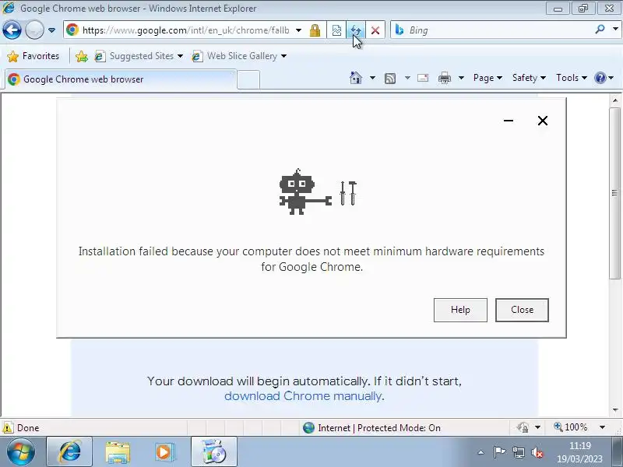
Task: Click the Help button in dialog
Action: coord(460,310)
